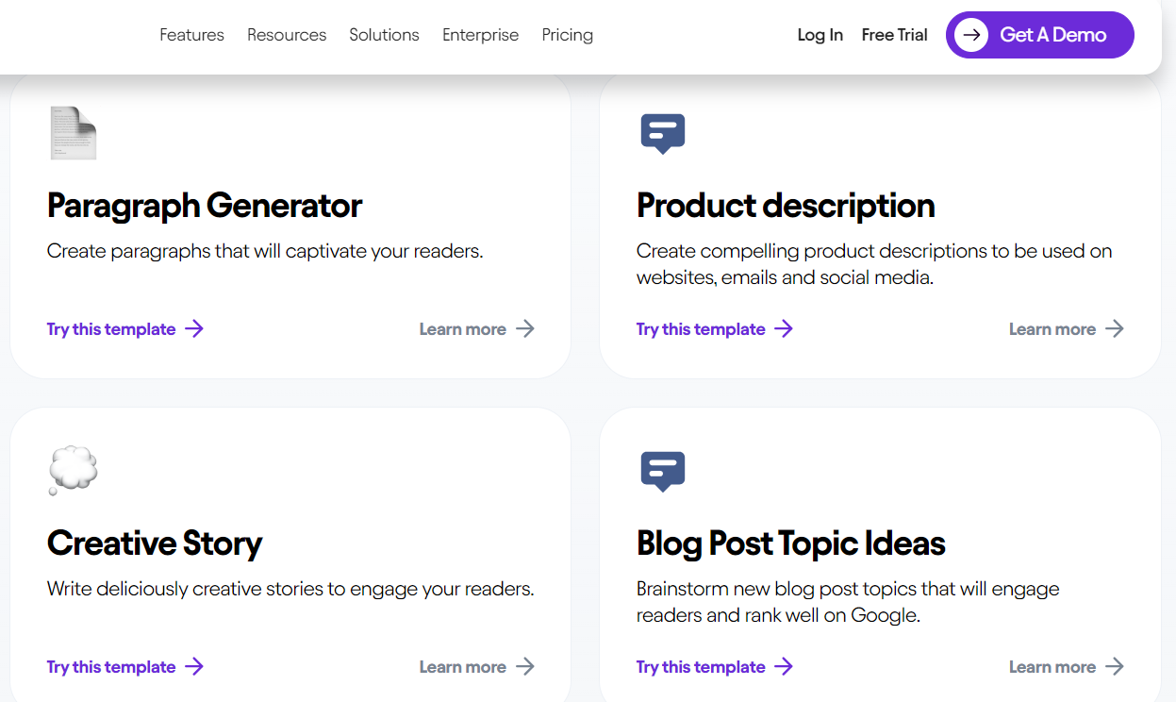Viewport: 1176px width, 702px height.
Task: Click the Log In link
Action: [820, 35]
